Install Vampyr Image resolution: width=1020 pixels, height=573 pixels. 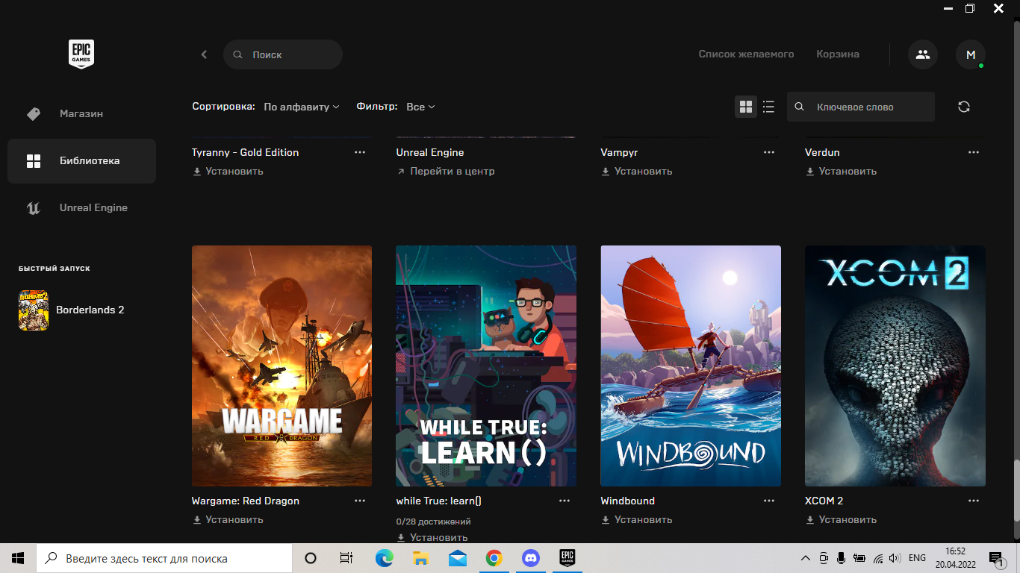[x=637, y=171]
